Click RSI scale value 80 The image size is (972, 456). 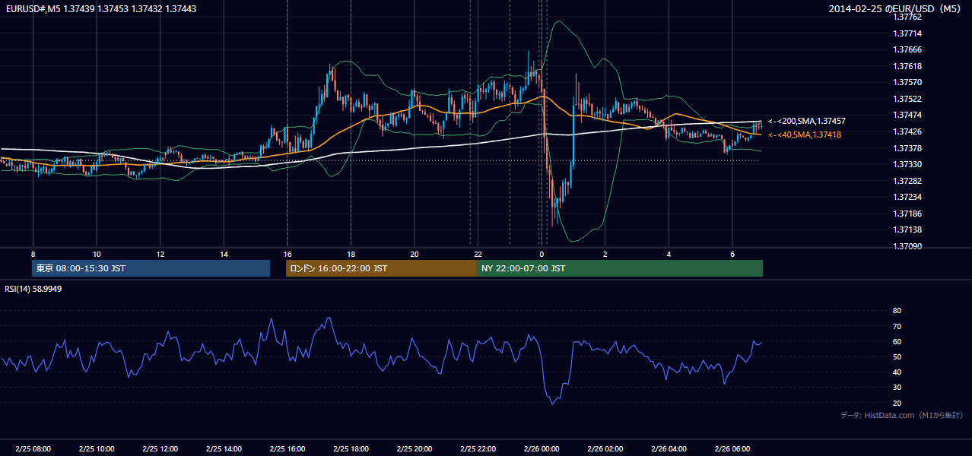pos(897,311)
